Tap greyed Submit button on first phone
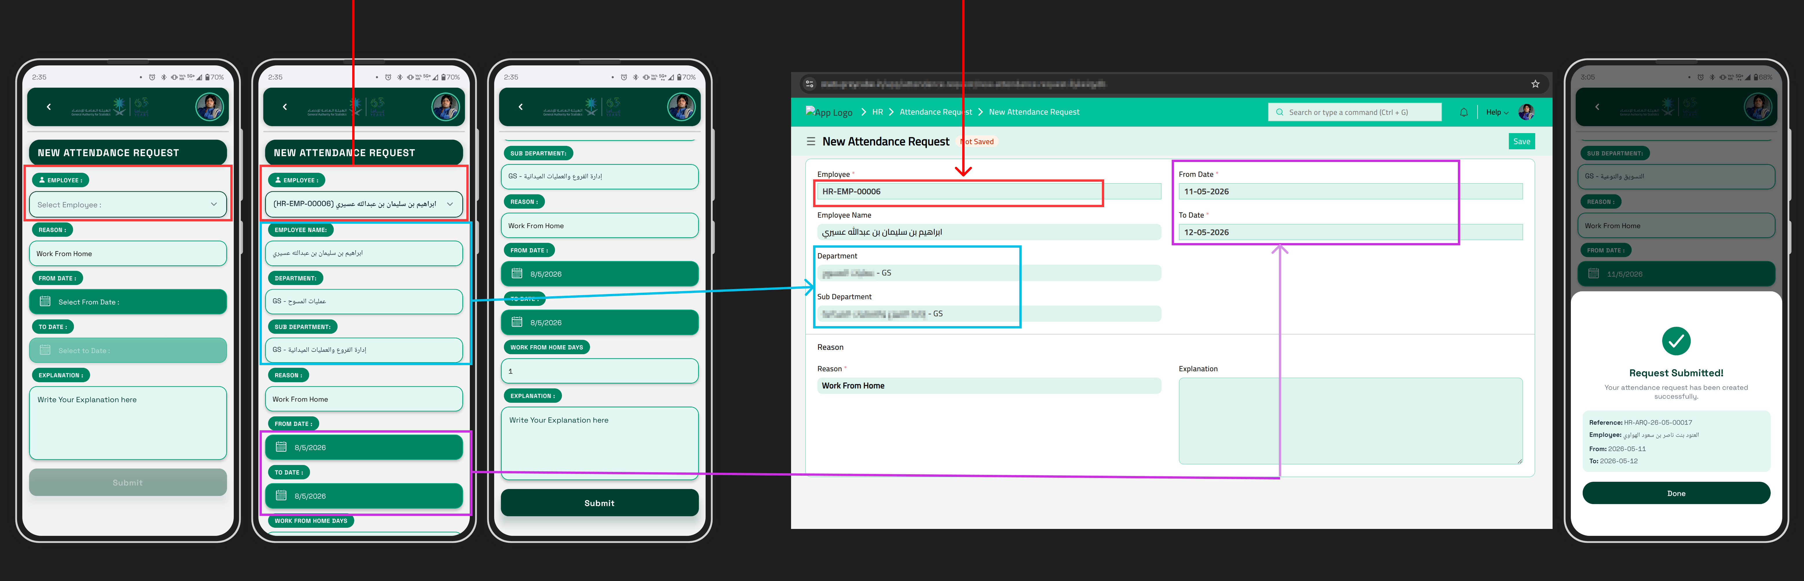The image size is (1804, 581). click(x=128, y=482)
